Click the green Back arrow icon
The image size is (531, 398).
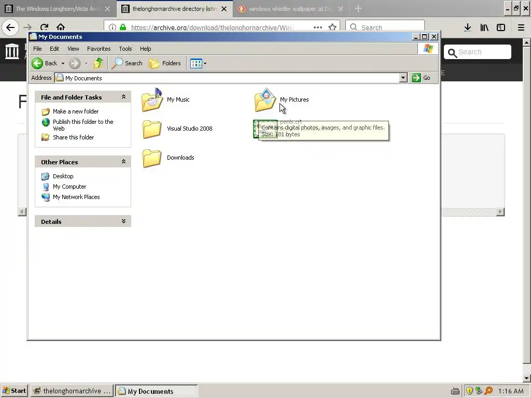tap(37, 63)
